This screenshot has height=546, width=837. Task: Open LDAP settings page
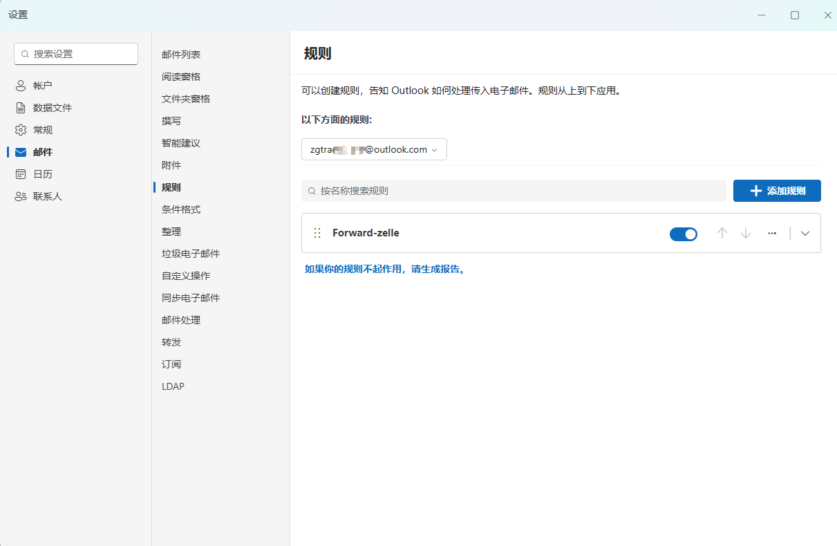pos(173,386)
